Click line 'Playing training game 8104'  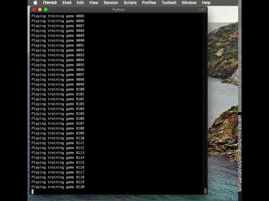(x=58, y=109)
